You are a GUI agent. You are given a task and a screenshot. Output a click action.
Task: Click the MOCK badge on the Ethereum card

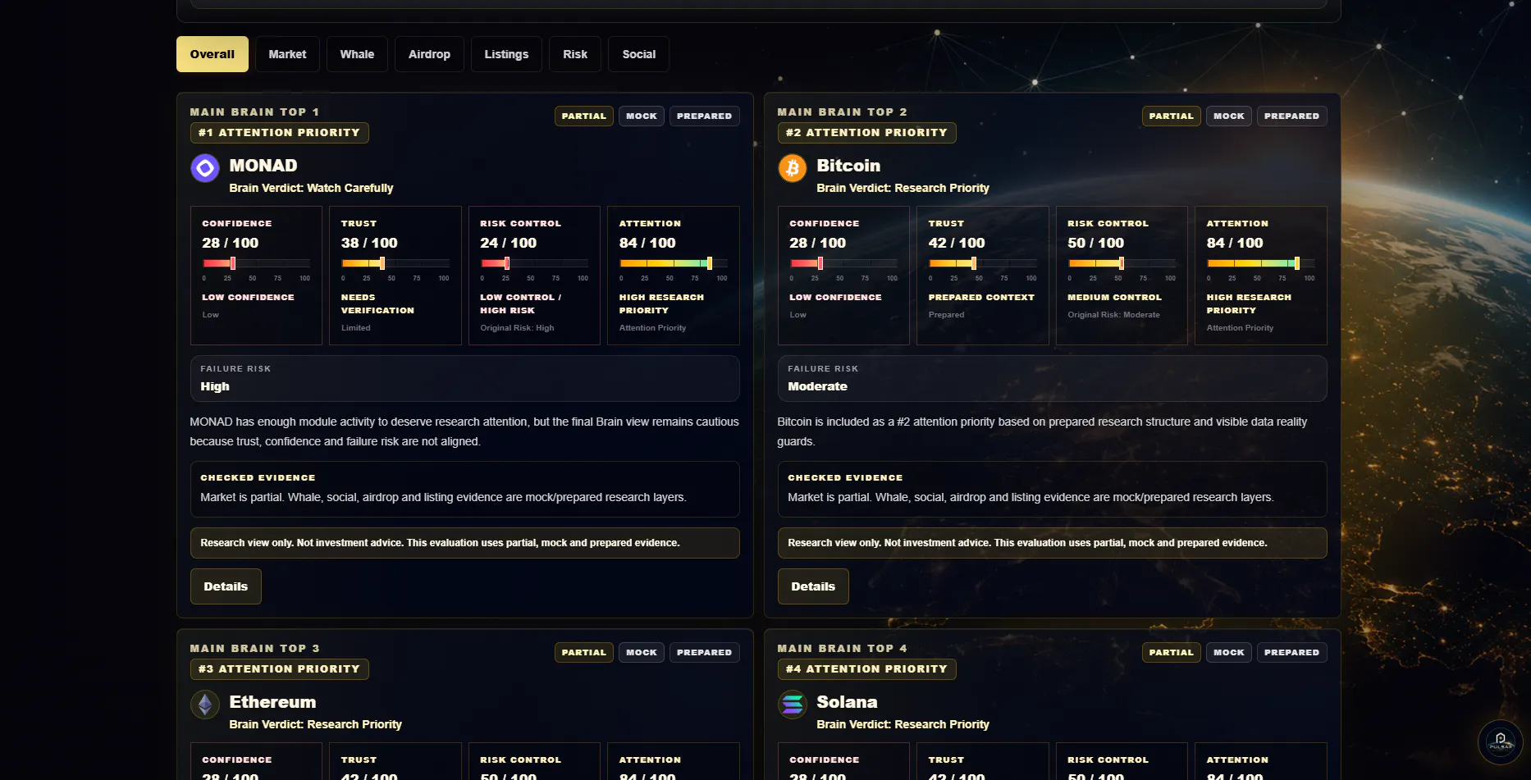(642, 653)
